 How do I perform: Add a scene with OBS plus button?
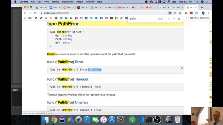[14, 108]
